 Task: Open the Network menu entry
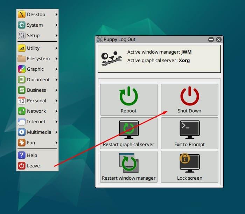tap(37, 111)
